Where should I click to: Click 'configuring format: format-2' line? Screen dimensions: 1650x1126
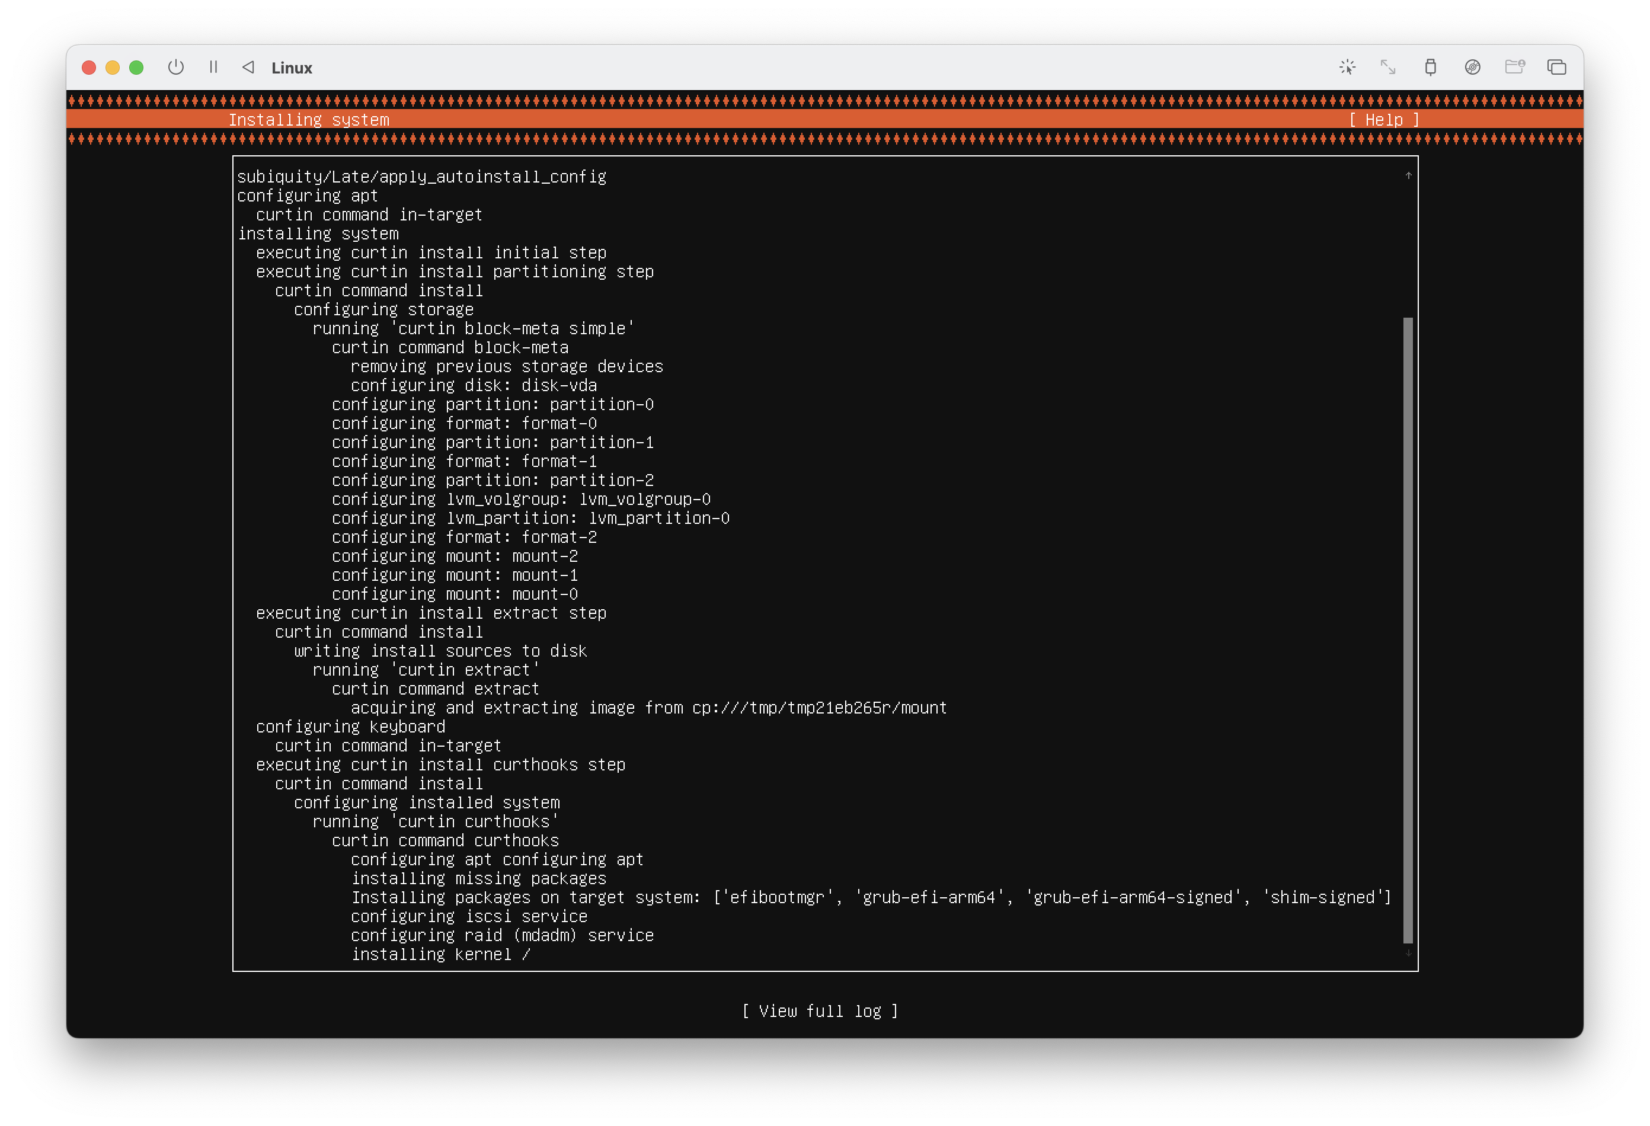(464, 538)
